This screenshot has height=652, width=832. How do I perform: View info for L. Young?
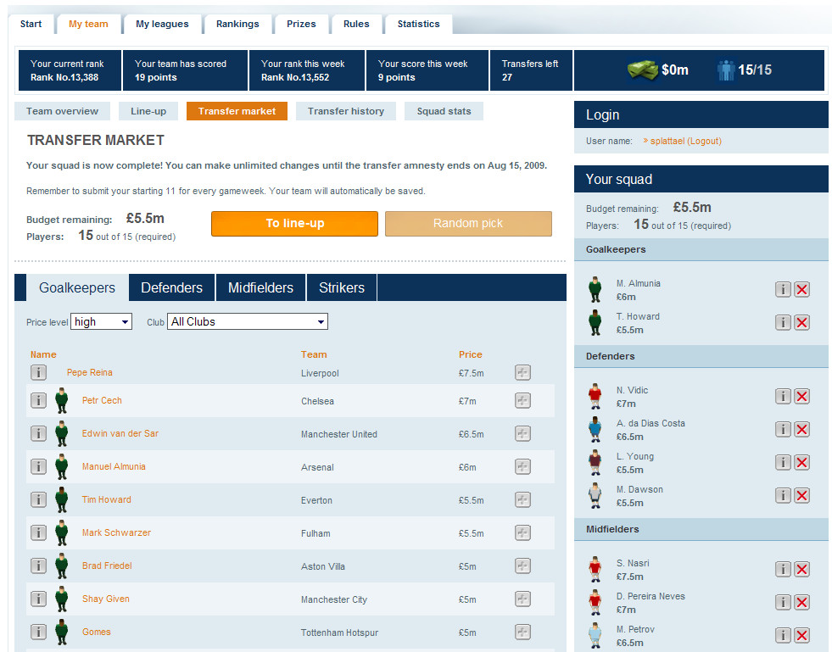[783, 462]
